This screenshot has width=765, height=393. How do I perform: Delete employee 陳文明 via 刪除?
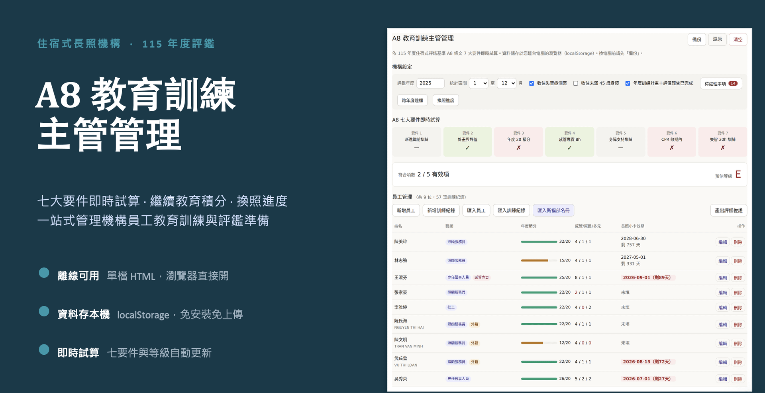(x=738, y=344)
